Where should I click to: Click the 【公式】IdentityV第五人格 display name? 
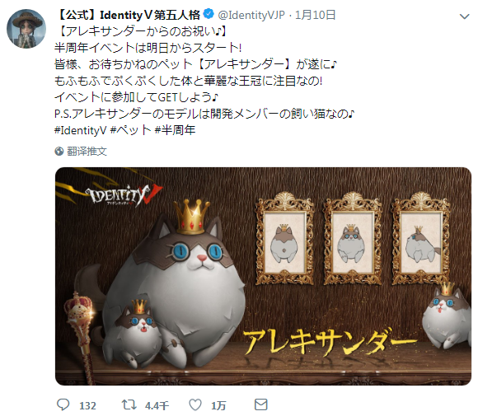129,15
